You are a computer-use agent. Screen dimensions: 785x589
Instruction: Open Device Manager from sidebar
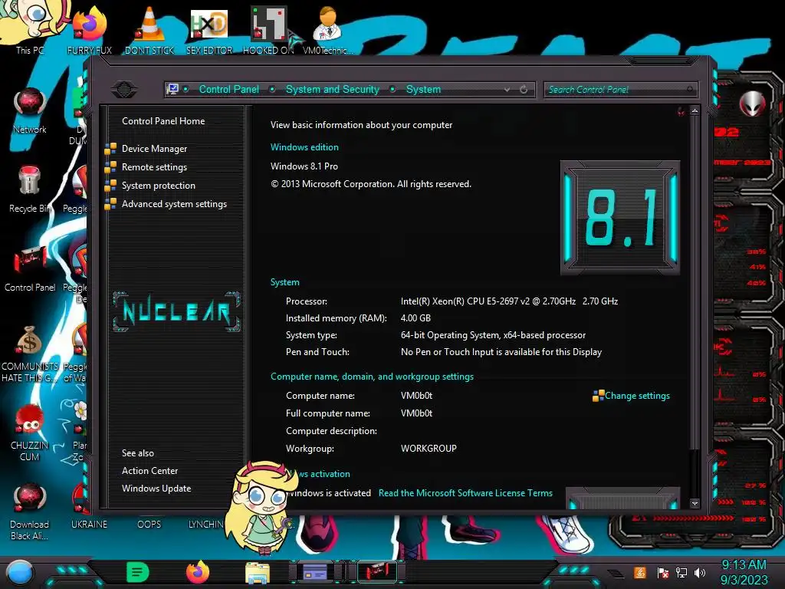coord(154,149)
